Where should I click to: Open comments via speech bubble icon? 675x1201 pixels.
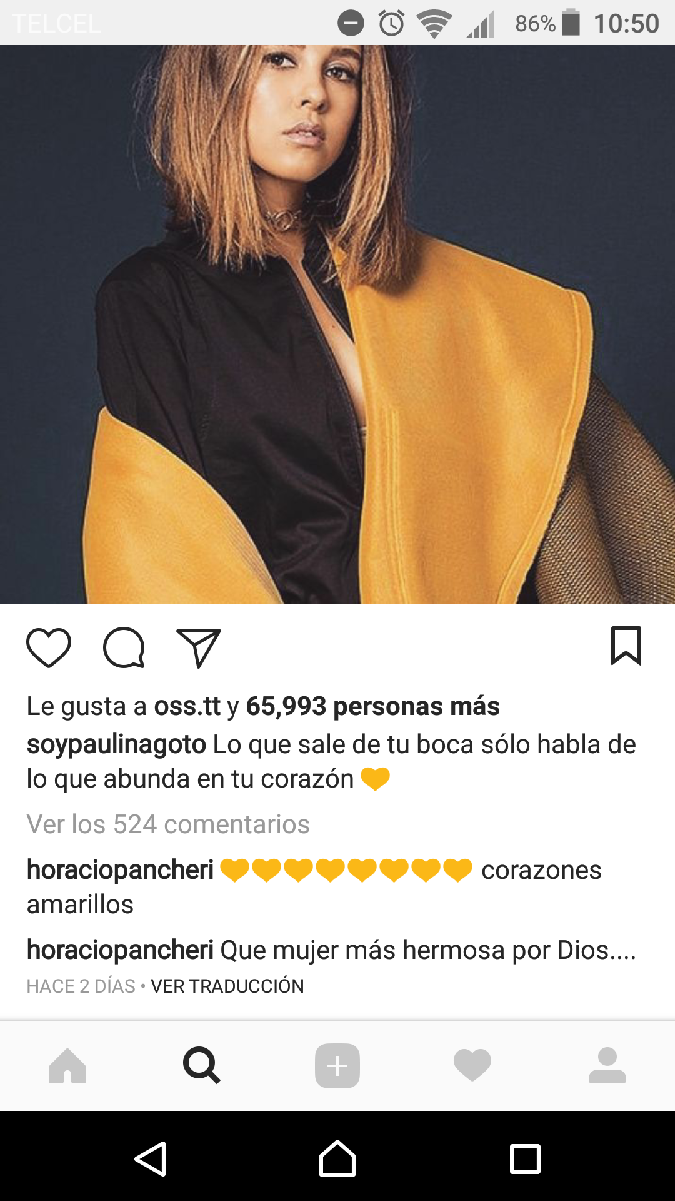point(124,647)
